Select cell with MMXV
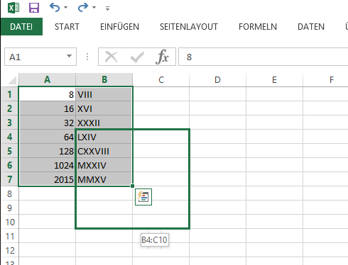This screenshot has width=348, height=265. pos(104,179)
